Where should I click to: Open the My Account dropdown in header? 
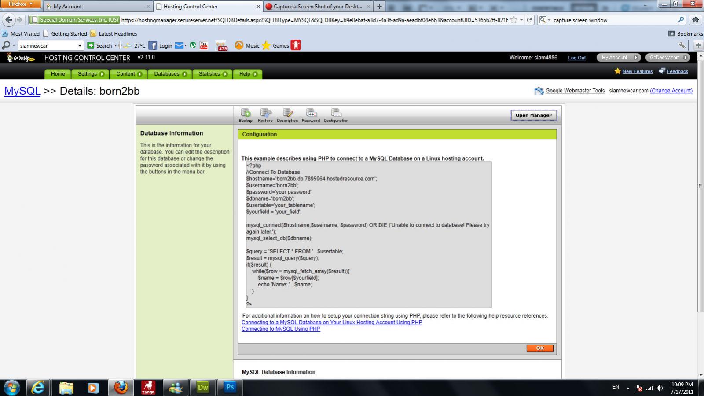(x=619, y=57)
